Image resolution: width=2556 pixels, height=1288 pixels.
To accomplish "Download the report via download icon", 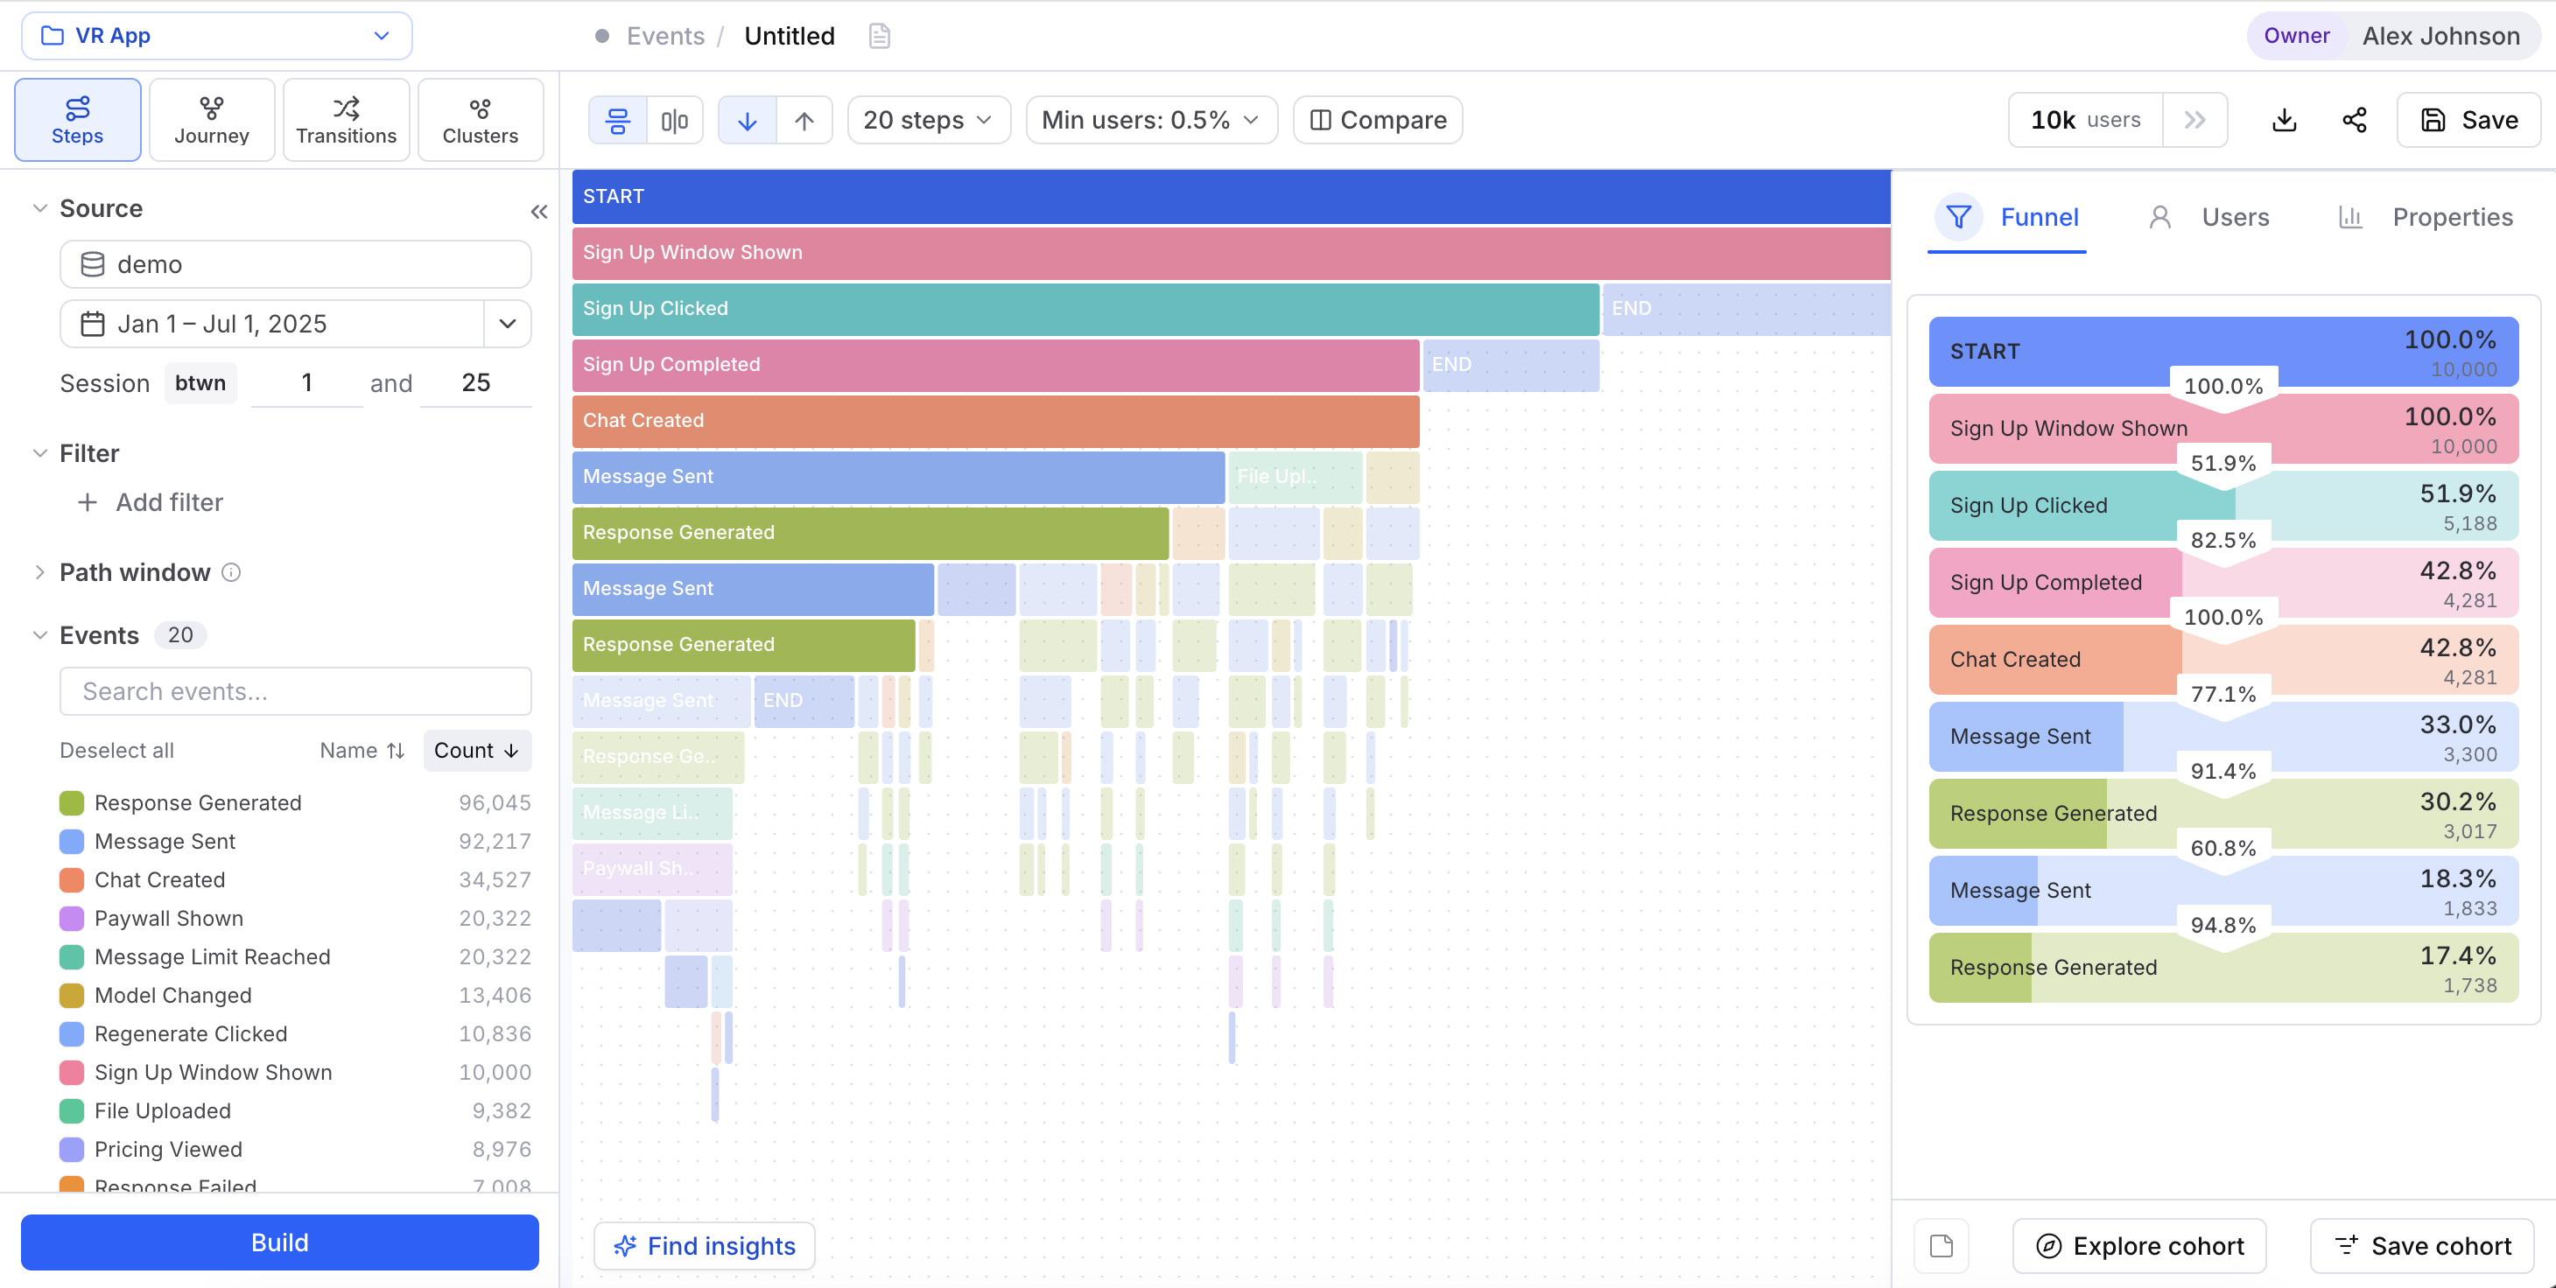I will pyautogui.click(x=2284, y=120).
